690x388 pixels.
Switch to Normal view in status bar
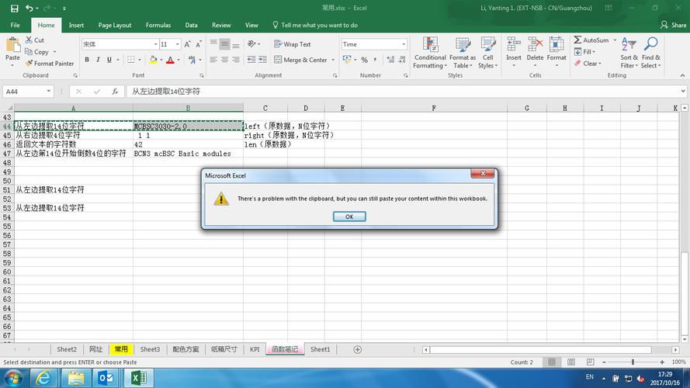pyautogui.click(x=551, y=362)
